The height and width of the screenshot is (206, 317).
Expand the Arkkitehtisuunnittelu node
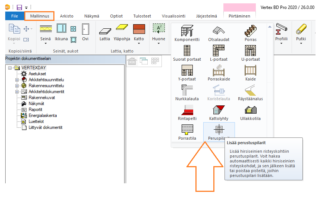(x=17, y=80)
